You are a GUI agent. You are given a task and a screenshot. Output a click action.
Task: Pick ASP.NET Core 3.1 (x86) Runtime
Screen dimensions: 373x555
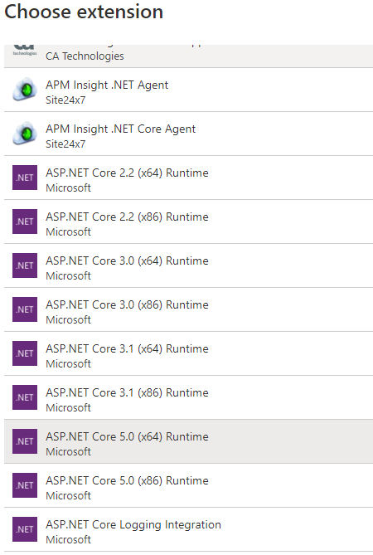pos(188,397)
